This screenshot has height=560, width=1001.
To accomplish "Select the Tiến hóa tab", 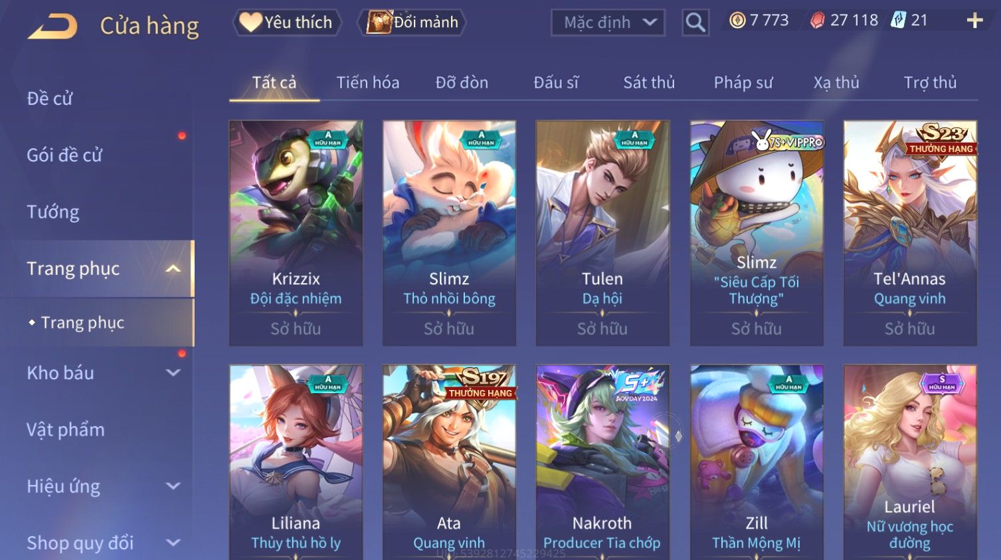I will pos(367,82).
